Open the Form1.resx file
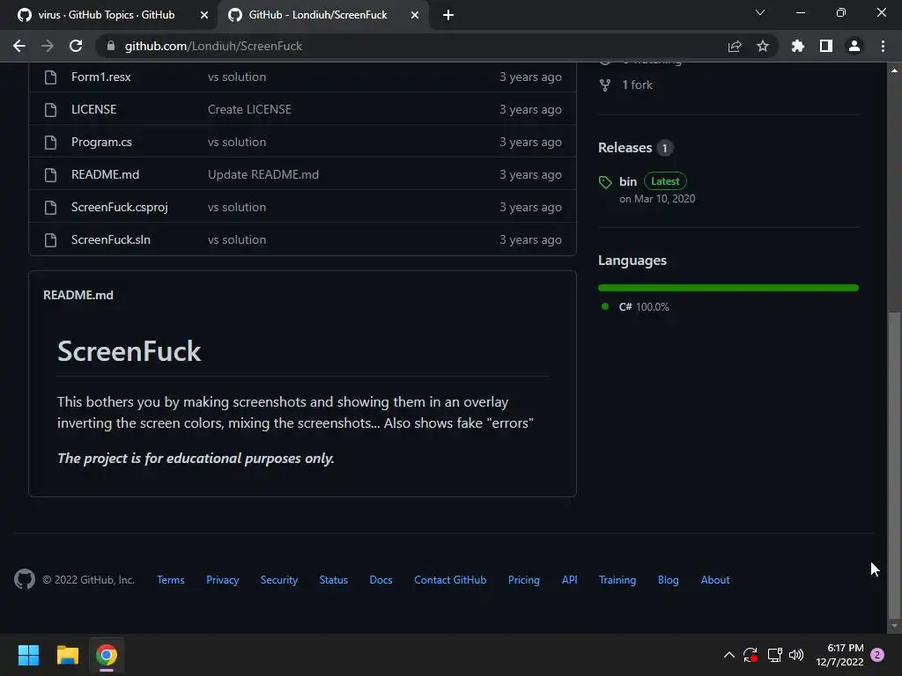 click(100, 77)
